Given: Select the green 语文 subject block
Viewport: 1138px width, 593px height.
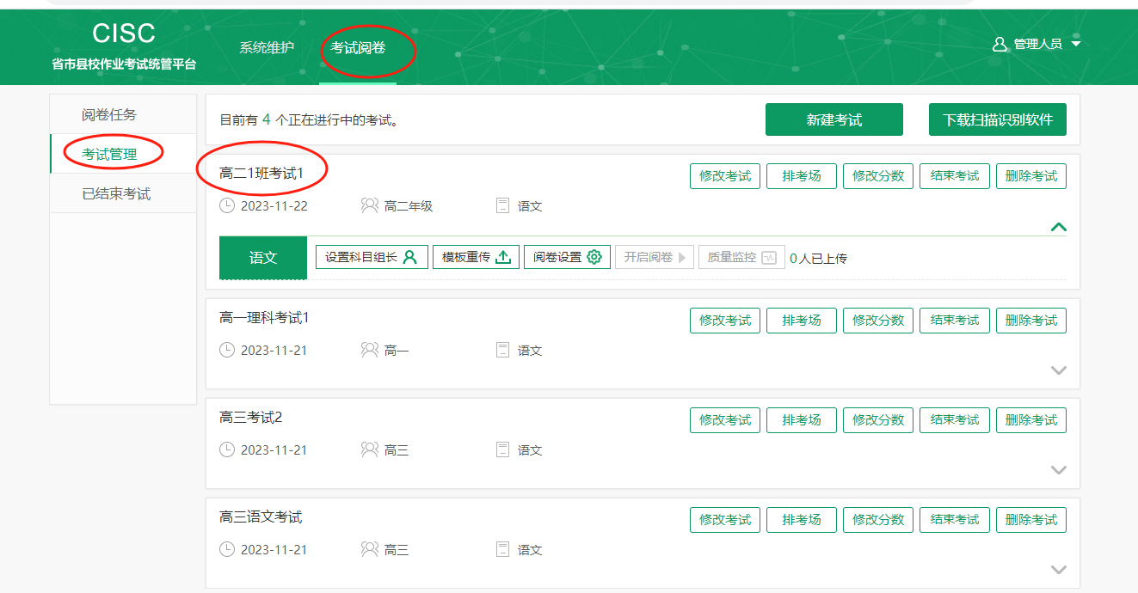Looking at the screenshot, I should tap(263, 258).
